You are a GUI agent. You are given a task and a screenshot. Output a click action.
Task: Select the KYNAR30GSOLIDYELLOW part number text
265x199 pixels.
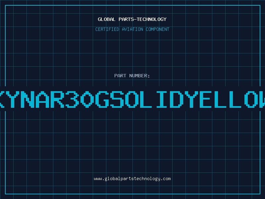tap(132, 99)
